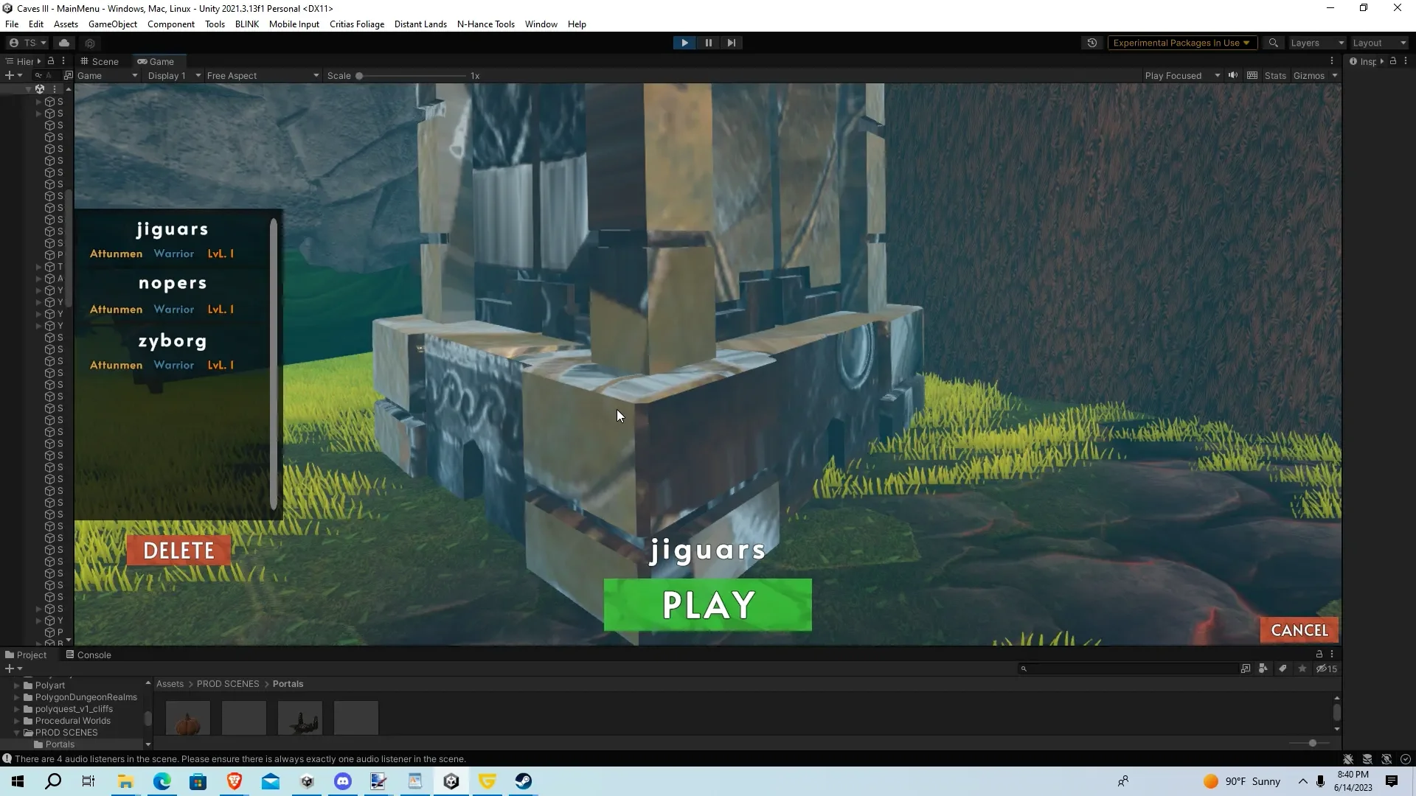Open the GameObject menu
The width and height of the screenshot is (1416, 796).
(112, 24)
